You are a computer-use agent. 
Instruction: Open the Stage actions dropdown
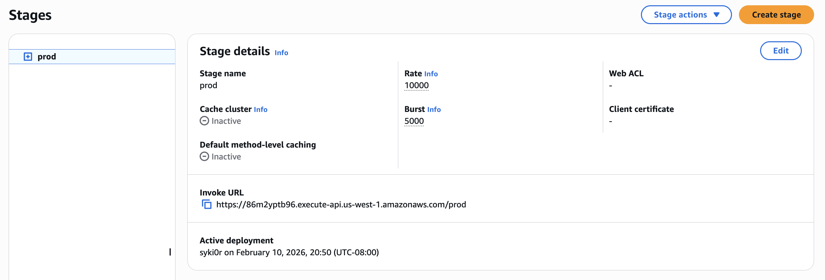point(686,15)
